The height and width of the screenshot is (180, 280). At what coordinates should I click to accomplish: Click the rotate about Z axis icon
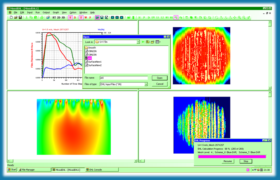pyautogui.click(x=230, y=17)
